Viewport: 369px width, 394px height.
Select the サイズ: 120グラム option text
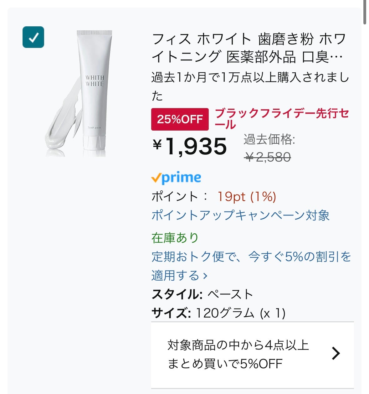pos(218,313)
